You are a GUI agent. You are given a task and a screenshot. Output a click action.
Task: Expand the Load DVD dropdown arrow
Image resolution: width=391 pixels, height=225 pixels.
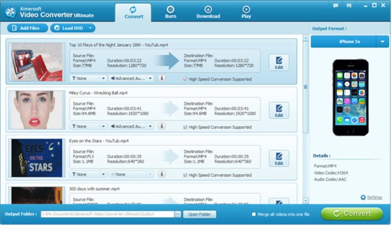coord(90,28)
